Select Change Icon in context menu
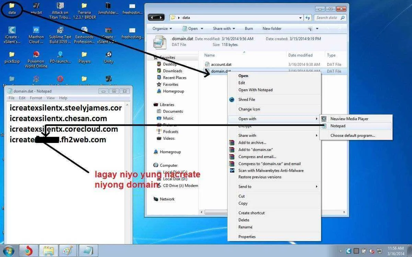The image size is (412, 257). pos(274,109)
